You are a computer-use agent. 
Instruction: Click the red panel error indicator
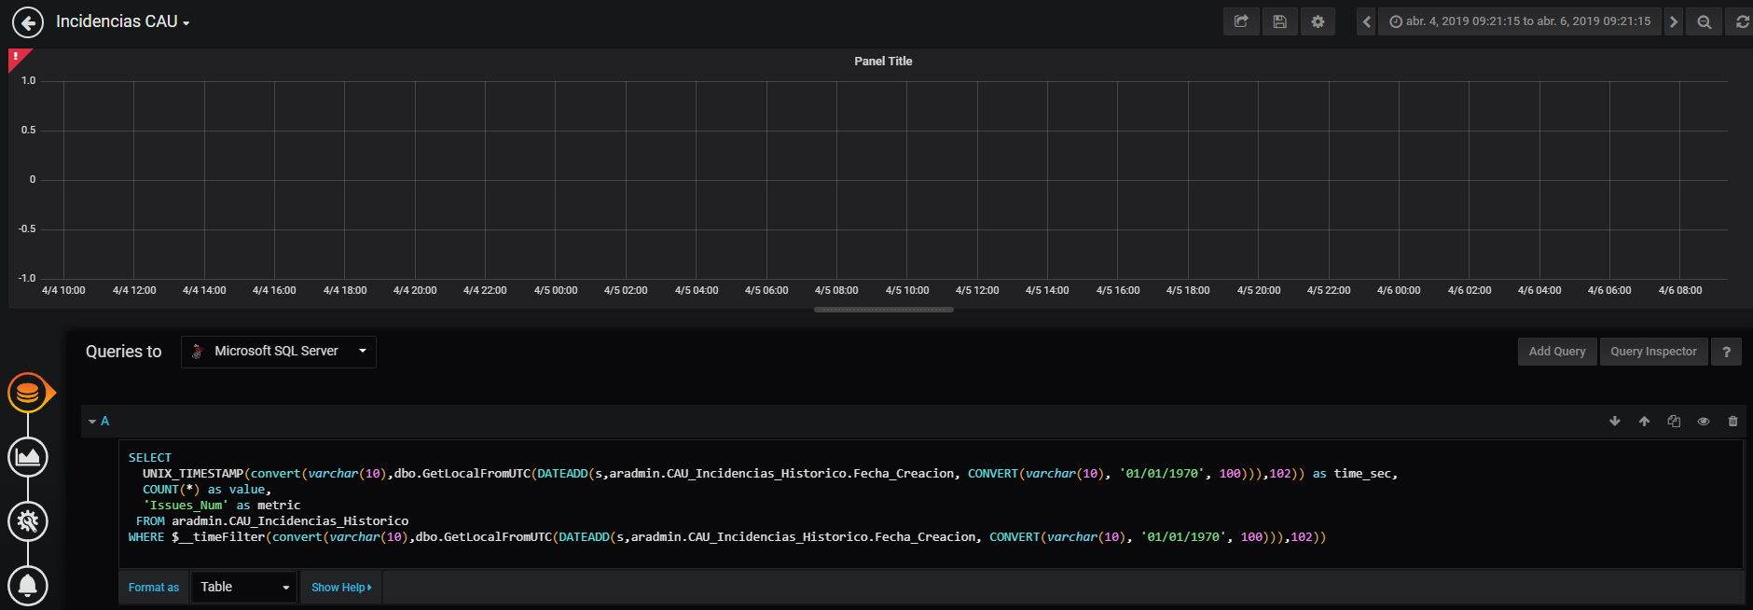(17, 58)
